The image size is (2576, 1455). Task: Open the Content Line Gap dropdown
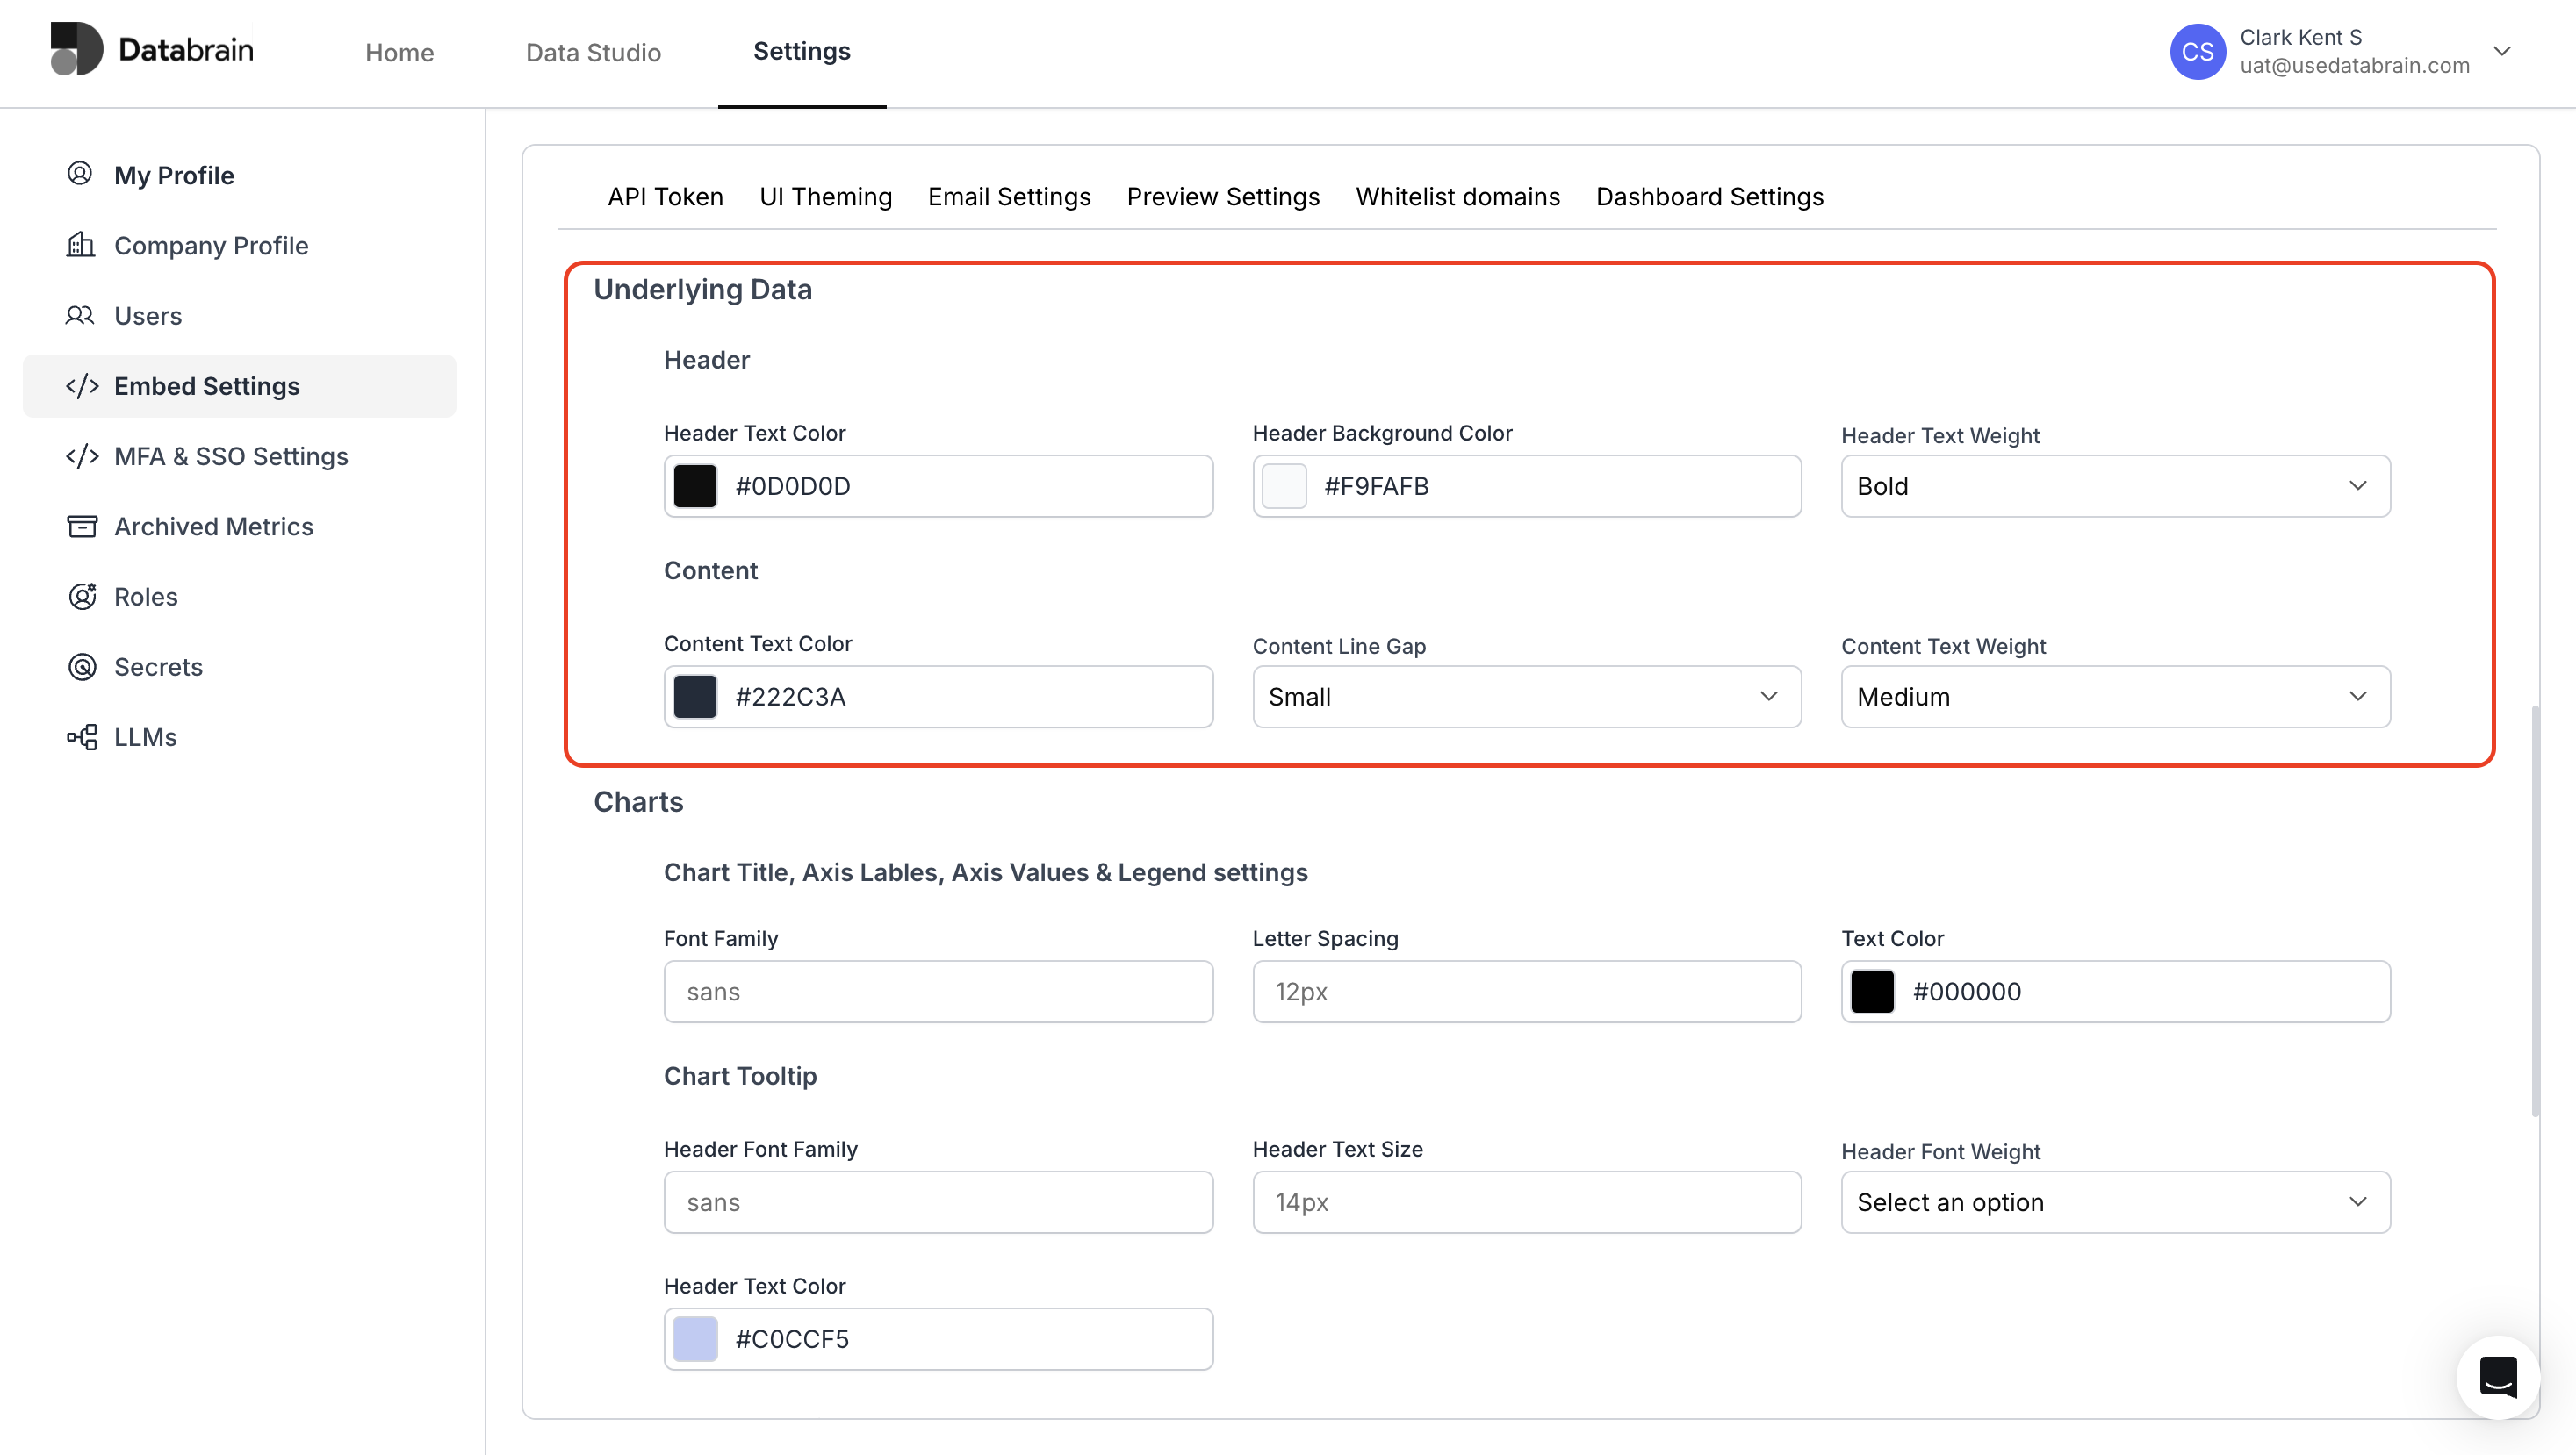point(1526,697)
